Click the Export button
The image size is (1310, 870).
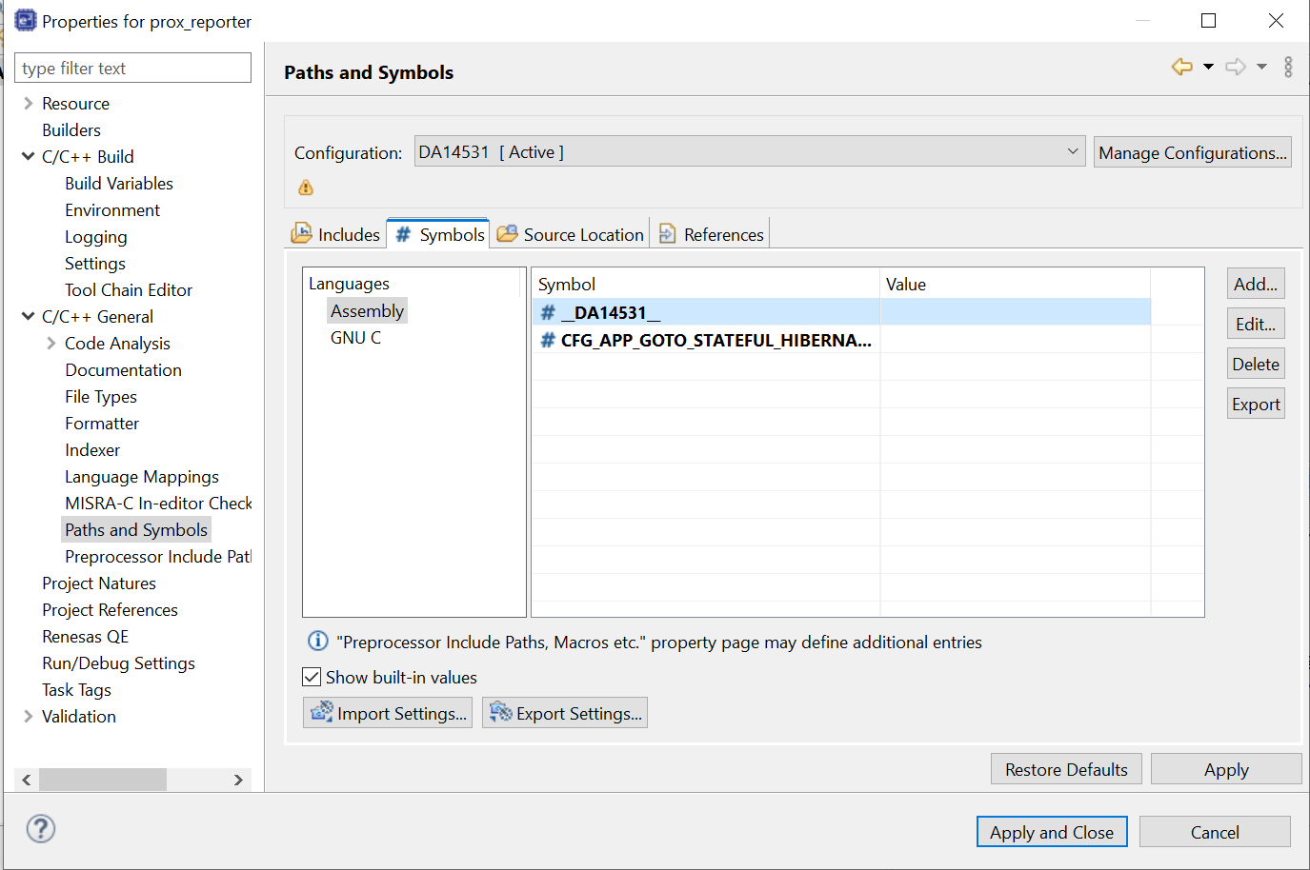1256,404
